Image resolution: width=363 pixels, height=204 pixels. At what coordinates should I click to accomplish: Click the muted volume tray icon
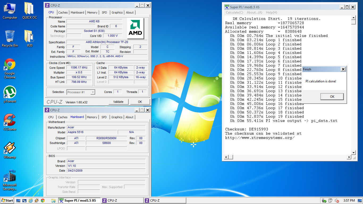tap(337, 201)
